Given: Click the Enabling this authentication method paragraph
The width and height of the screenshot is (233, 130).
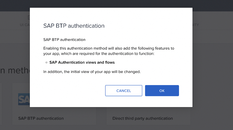Looking at the screenshot, I should [x=109, y=51].
